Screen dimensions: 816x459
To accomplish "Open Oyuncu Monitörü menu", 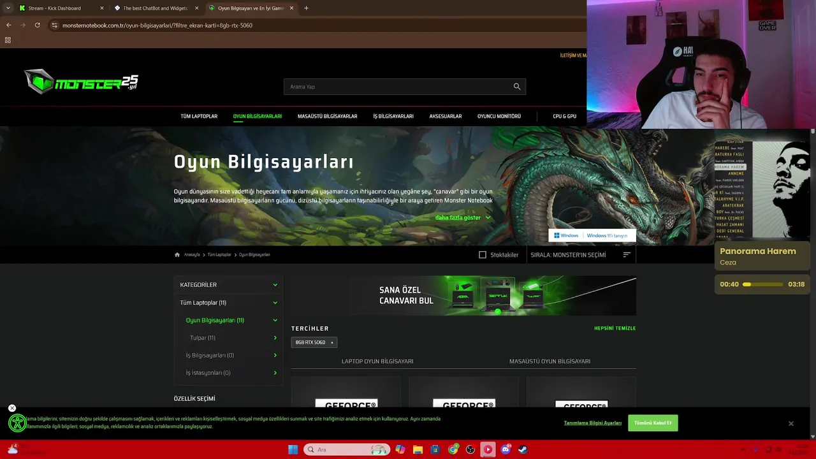I will [499, 116].
